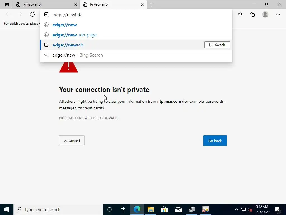Open the Mail app from taskbar
286x215 pixels.
(x=178, y=209)
